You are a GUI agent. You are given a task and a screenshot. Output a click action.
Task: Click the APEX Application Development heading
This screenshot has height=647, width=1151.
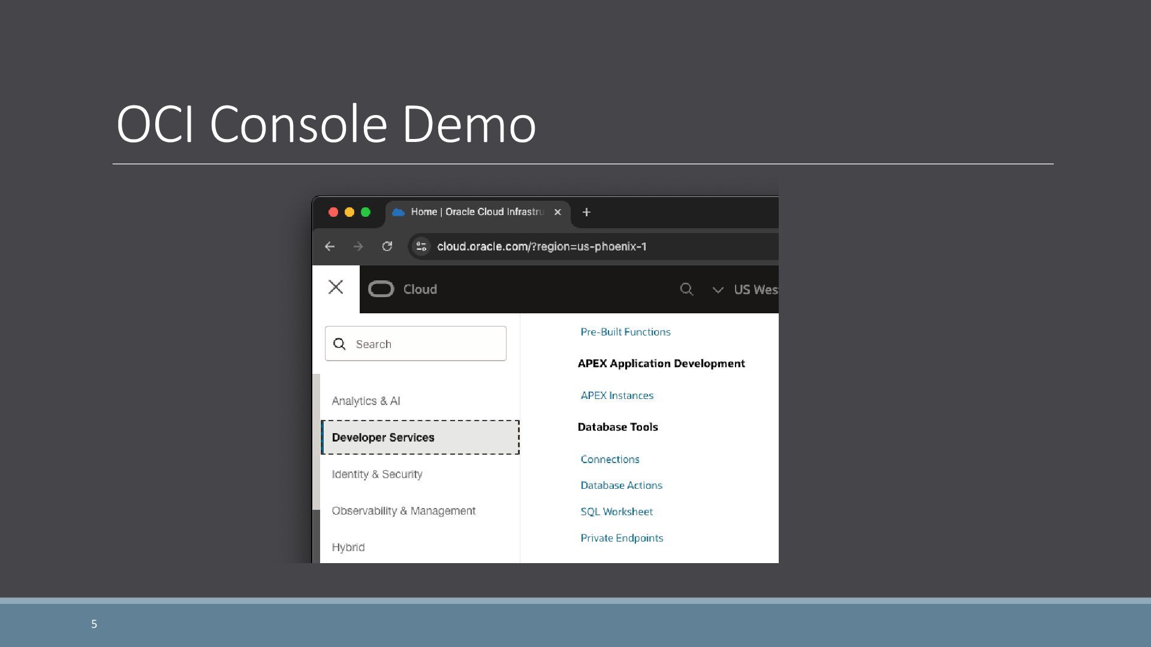click(661, 364)
